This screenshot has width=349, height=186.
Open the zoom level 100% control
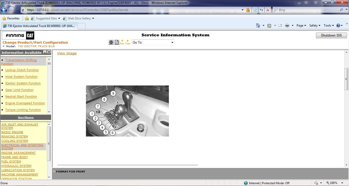click(335, 183)
